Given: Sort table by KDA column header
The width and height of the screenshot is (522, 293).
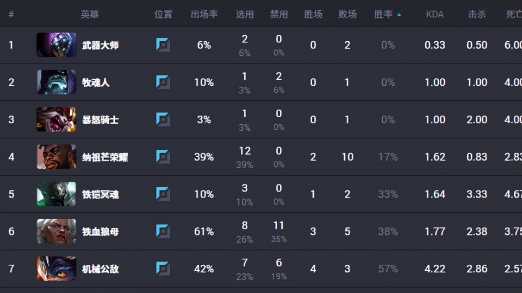Looking at the screenshot, I should (434, 14).
